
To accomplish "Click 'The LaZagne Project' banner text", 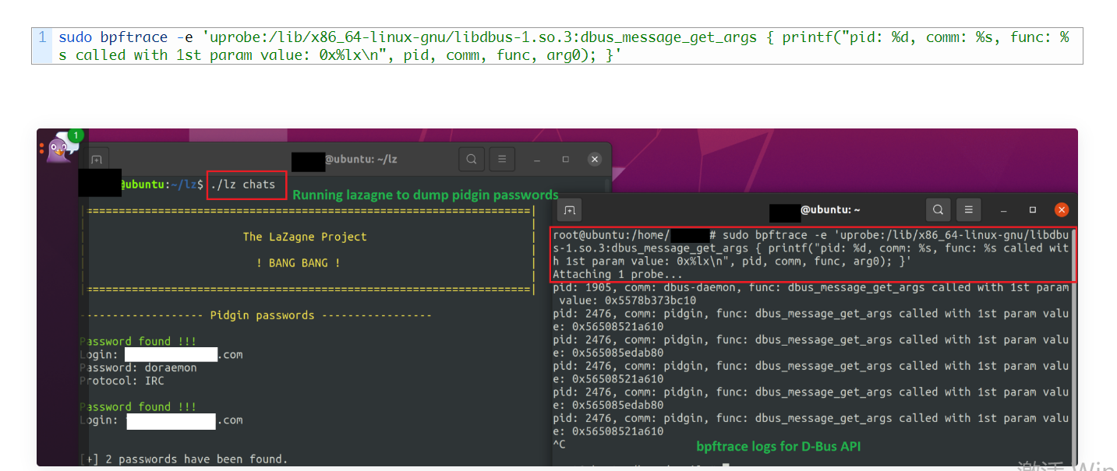I will [x=305, y=237].
